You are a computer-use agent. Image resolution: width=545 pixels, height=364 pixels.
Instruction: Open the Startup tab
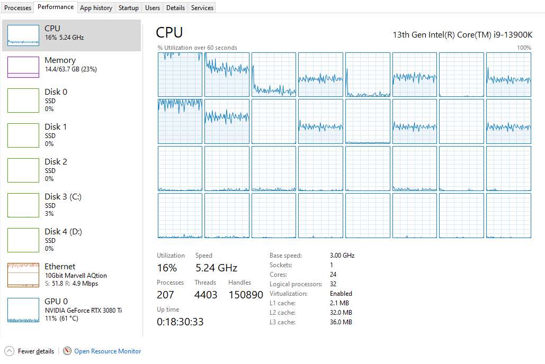point(128,7)
